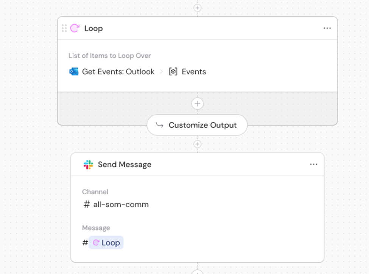Click the Events variable bracket icon

[x=173, y=72]
